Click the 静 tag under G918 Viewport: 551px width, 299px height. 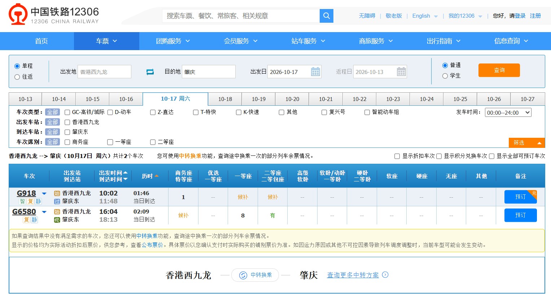[38, 201]
